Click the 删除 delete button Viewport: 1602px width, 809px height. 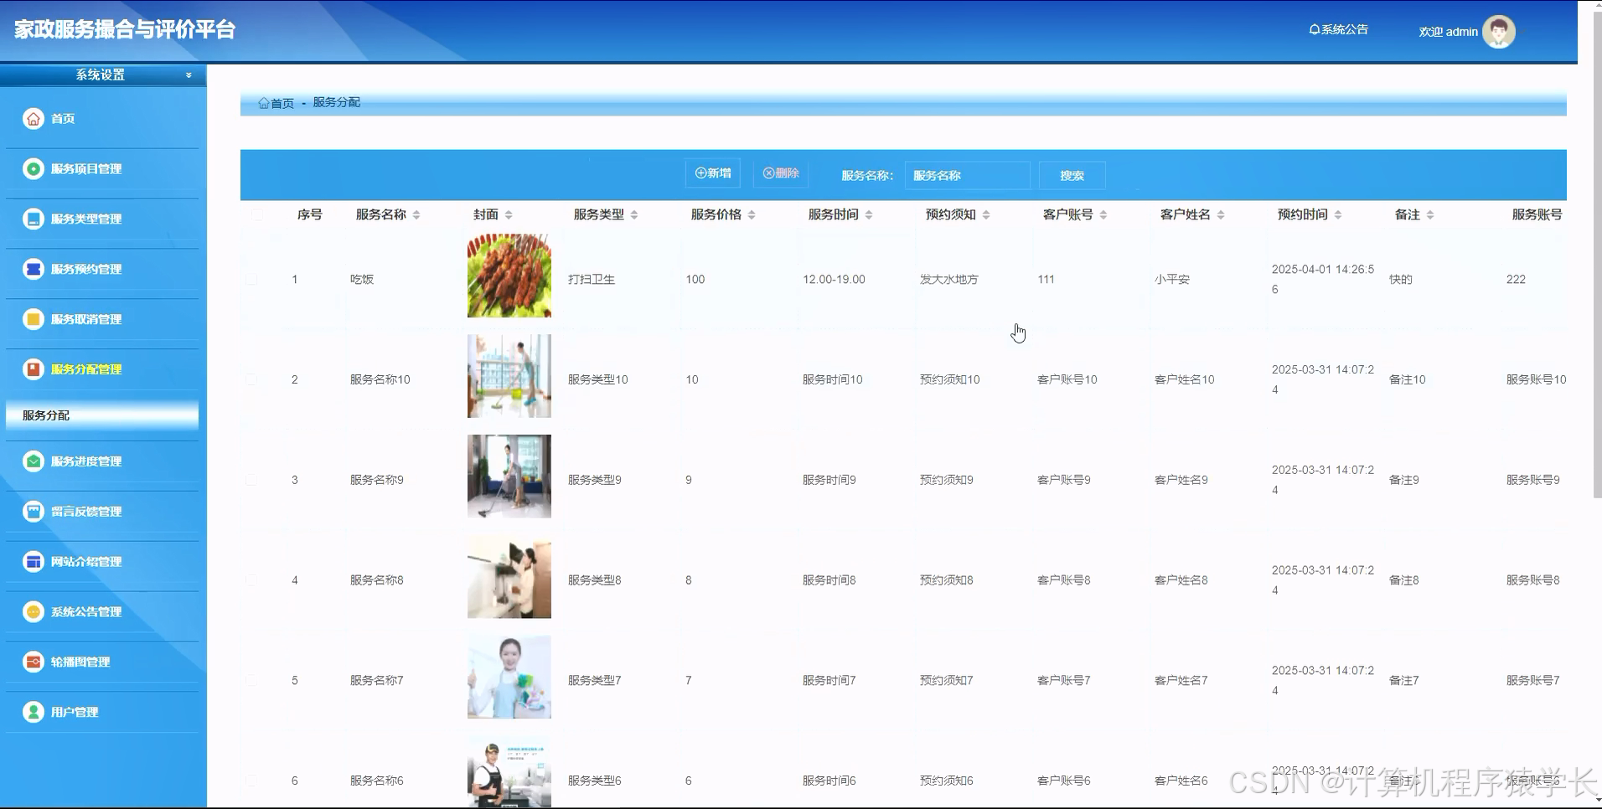click(x=781, y=173)
